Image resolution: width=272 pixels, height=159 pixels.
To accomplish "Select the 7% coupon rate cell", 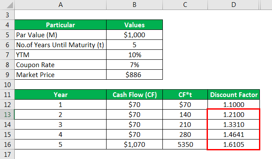I will click(x=134, y=65).
